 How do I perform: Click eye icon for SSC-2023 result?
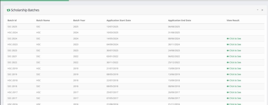(x=228, y=51)
